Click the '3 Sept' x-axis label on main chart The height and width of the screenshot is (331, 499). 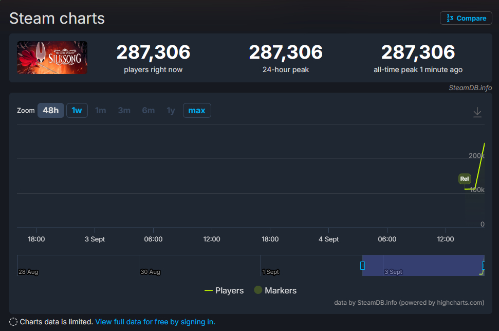click(x=95, y=239)
